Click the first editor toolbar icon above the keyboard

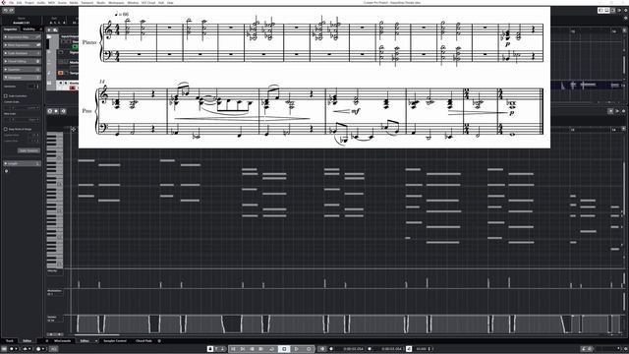tap(50, 111)
